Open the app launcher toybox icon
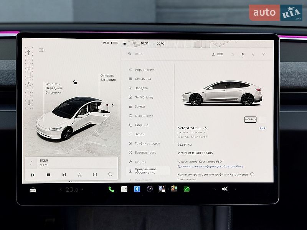This screenshot has height=230, width=307. pyautogui.click(x=162, y=189)
